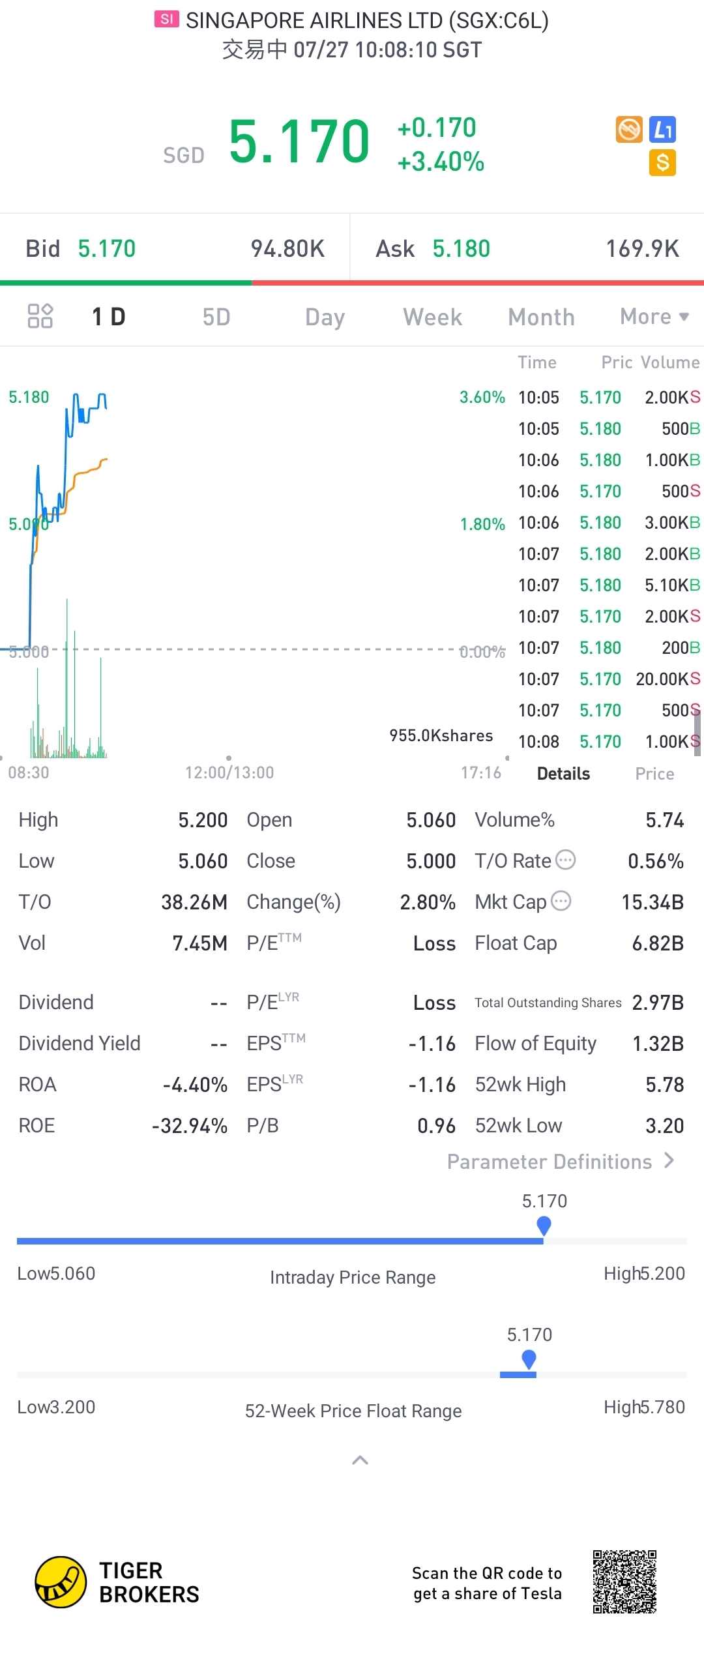Select the Month chart tab

click(541, 317)
